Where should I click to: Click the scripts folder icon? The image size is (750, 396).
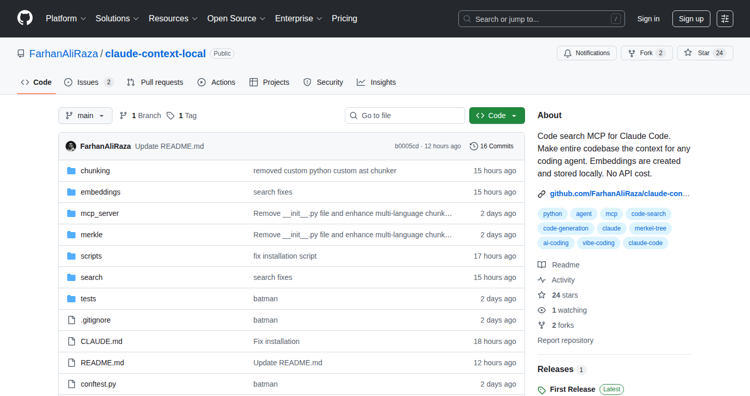point(71,256)
